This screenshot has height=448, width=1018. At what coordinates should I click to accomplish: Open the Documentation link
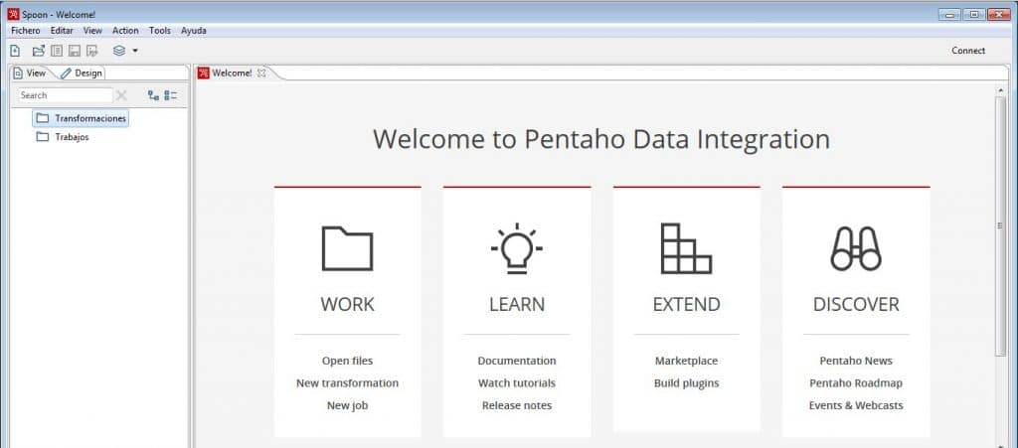(517, 362)
